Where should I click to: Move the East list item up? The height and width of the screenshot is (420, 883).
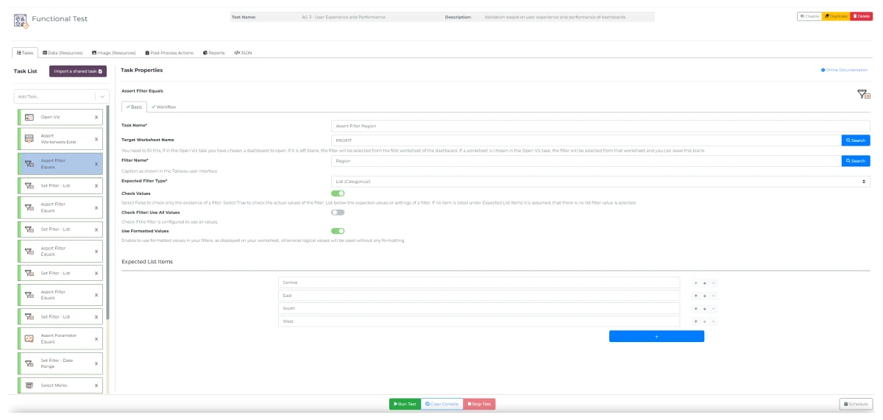(696, 296)
